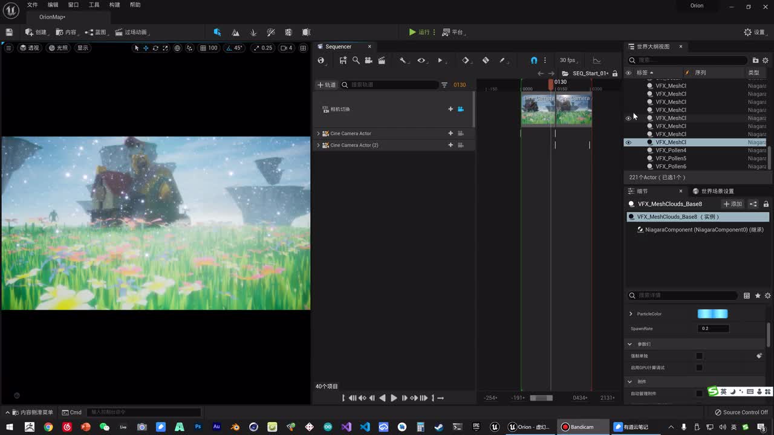This screenshot has height=435, width=774.
Task: Select the Foliage mode icon in toolbar
Action: (x=253, y=32)
